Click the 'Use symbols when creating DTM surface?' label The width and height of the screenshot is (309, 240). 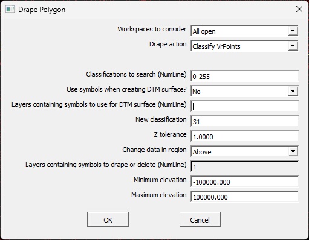pyautogui.click(x=126, y=89)
